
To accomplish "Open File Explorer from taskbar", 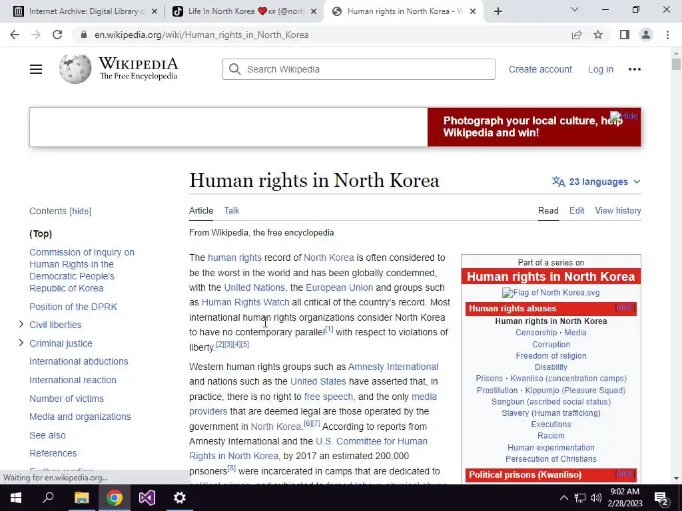I will (81, 498).
